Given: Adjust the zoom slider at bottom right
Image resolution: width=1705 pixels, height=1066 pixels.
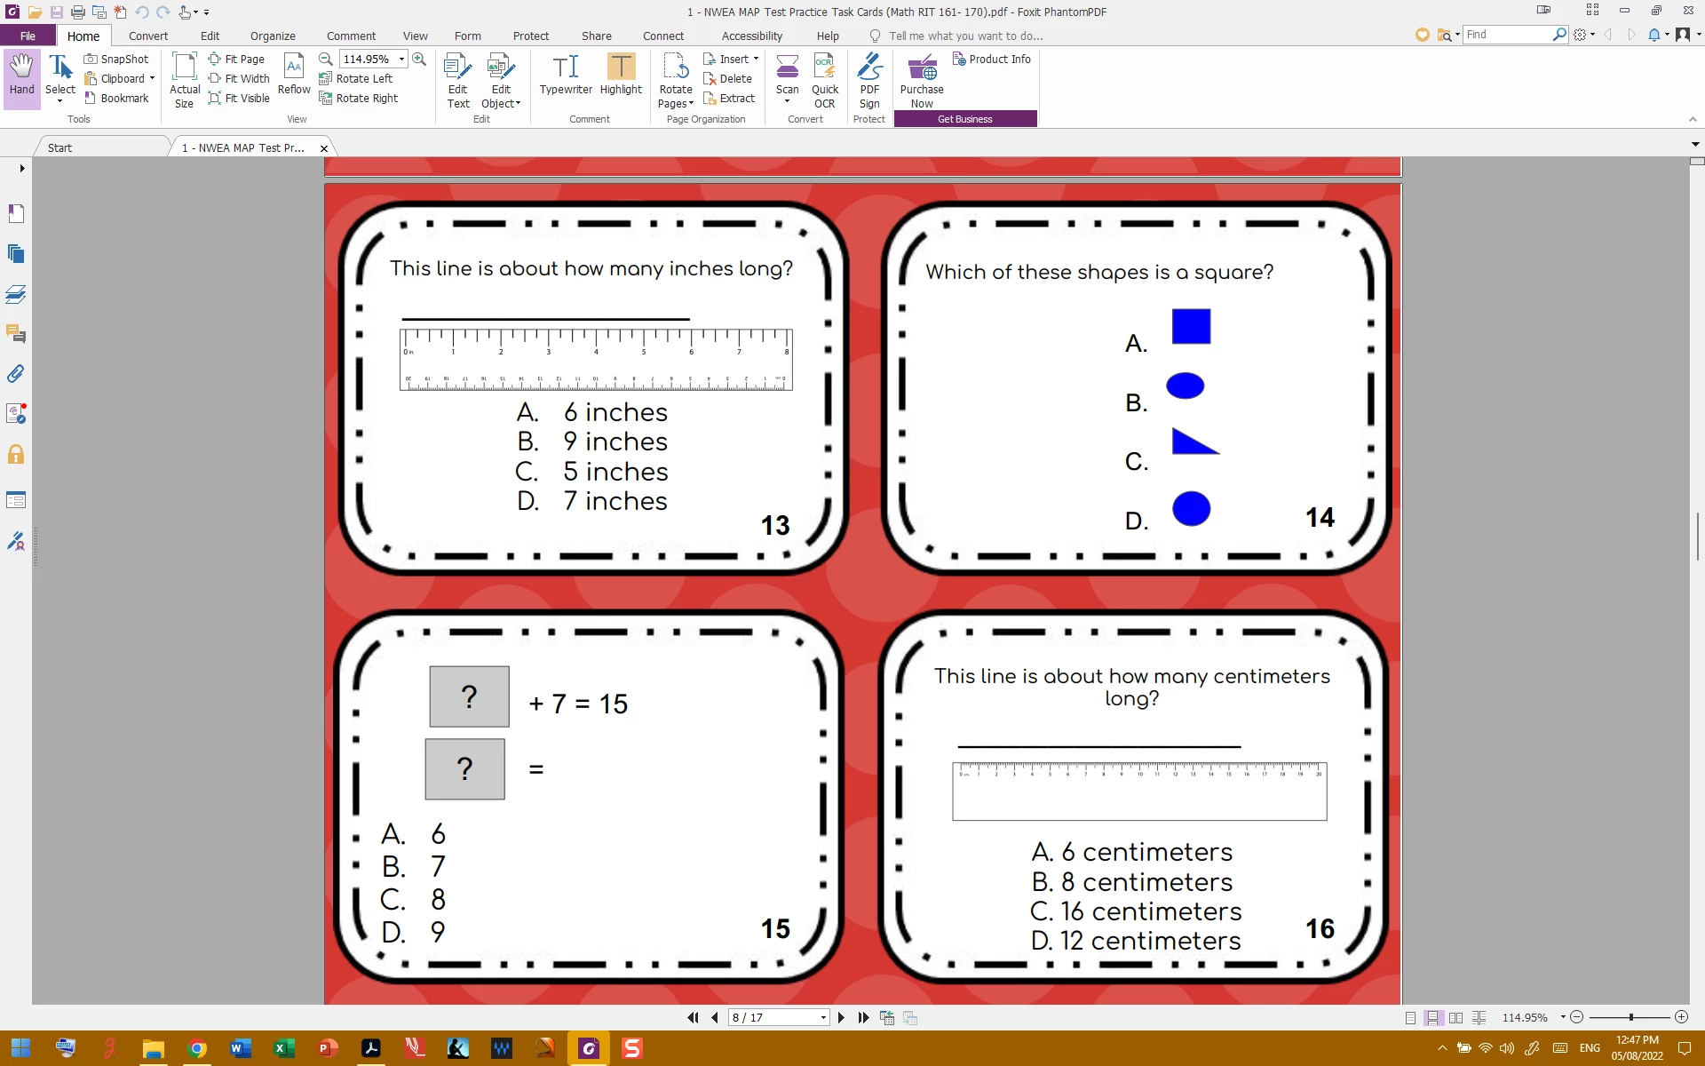Looking at the screenshot, I should point(1630,1017).
